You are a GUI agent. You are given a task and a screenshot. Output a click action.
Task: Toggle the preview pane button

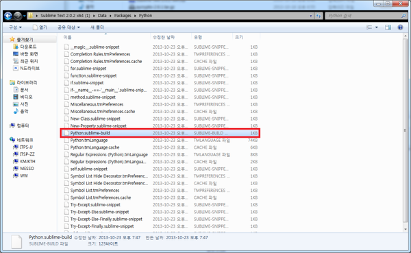click(x=388, y=27)
